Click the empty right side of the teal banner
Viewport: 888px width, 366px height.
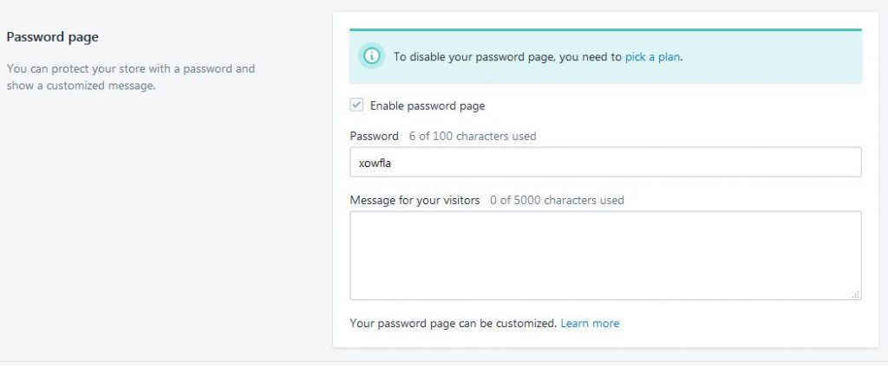pos(780,57)
